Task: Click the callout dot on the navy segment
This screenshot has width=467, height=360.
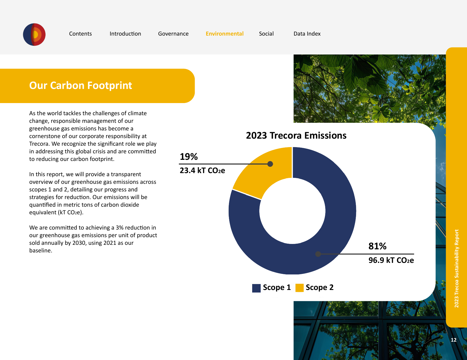Action: [318, 254]
